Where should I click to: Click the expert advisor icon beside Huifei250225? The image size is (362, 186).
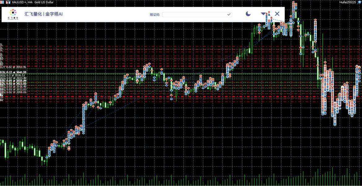coord(359,2)
